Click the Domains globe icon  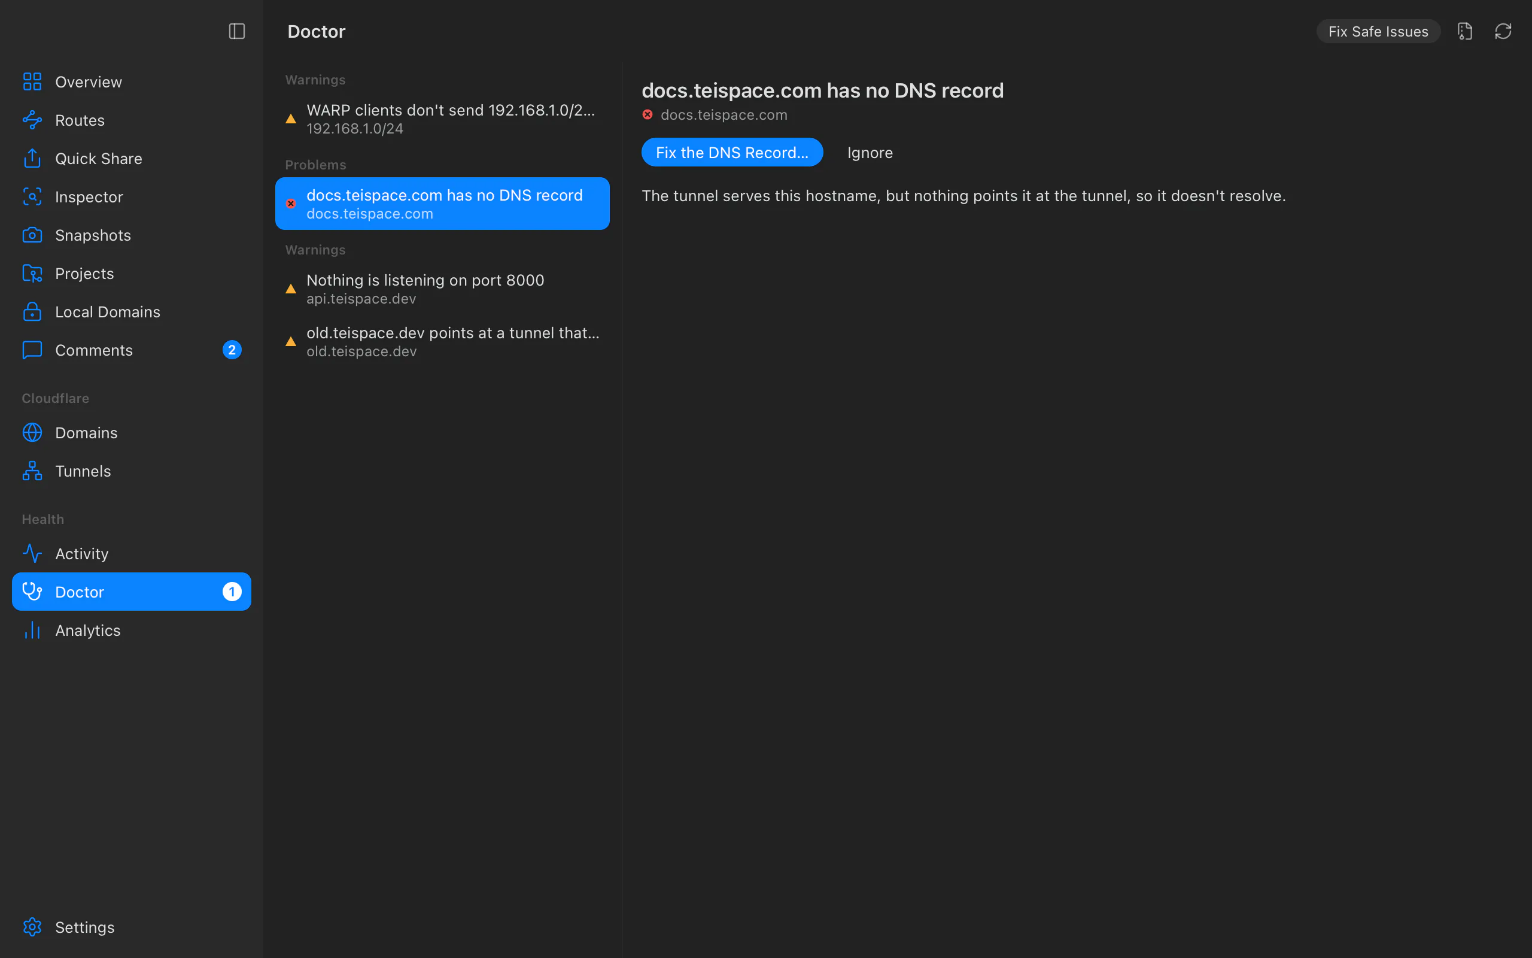(32, 432)
